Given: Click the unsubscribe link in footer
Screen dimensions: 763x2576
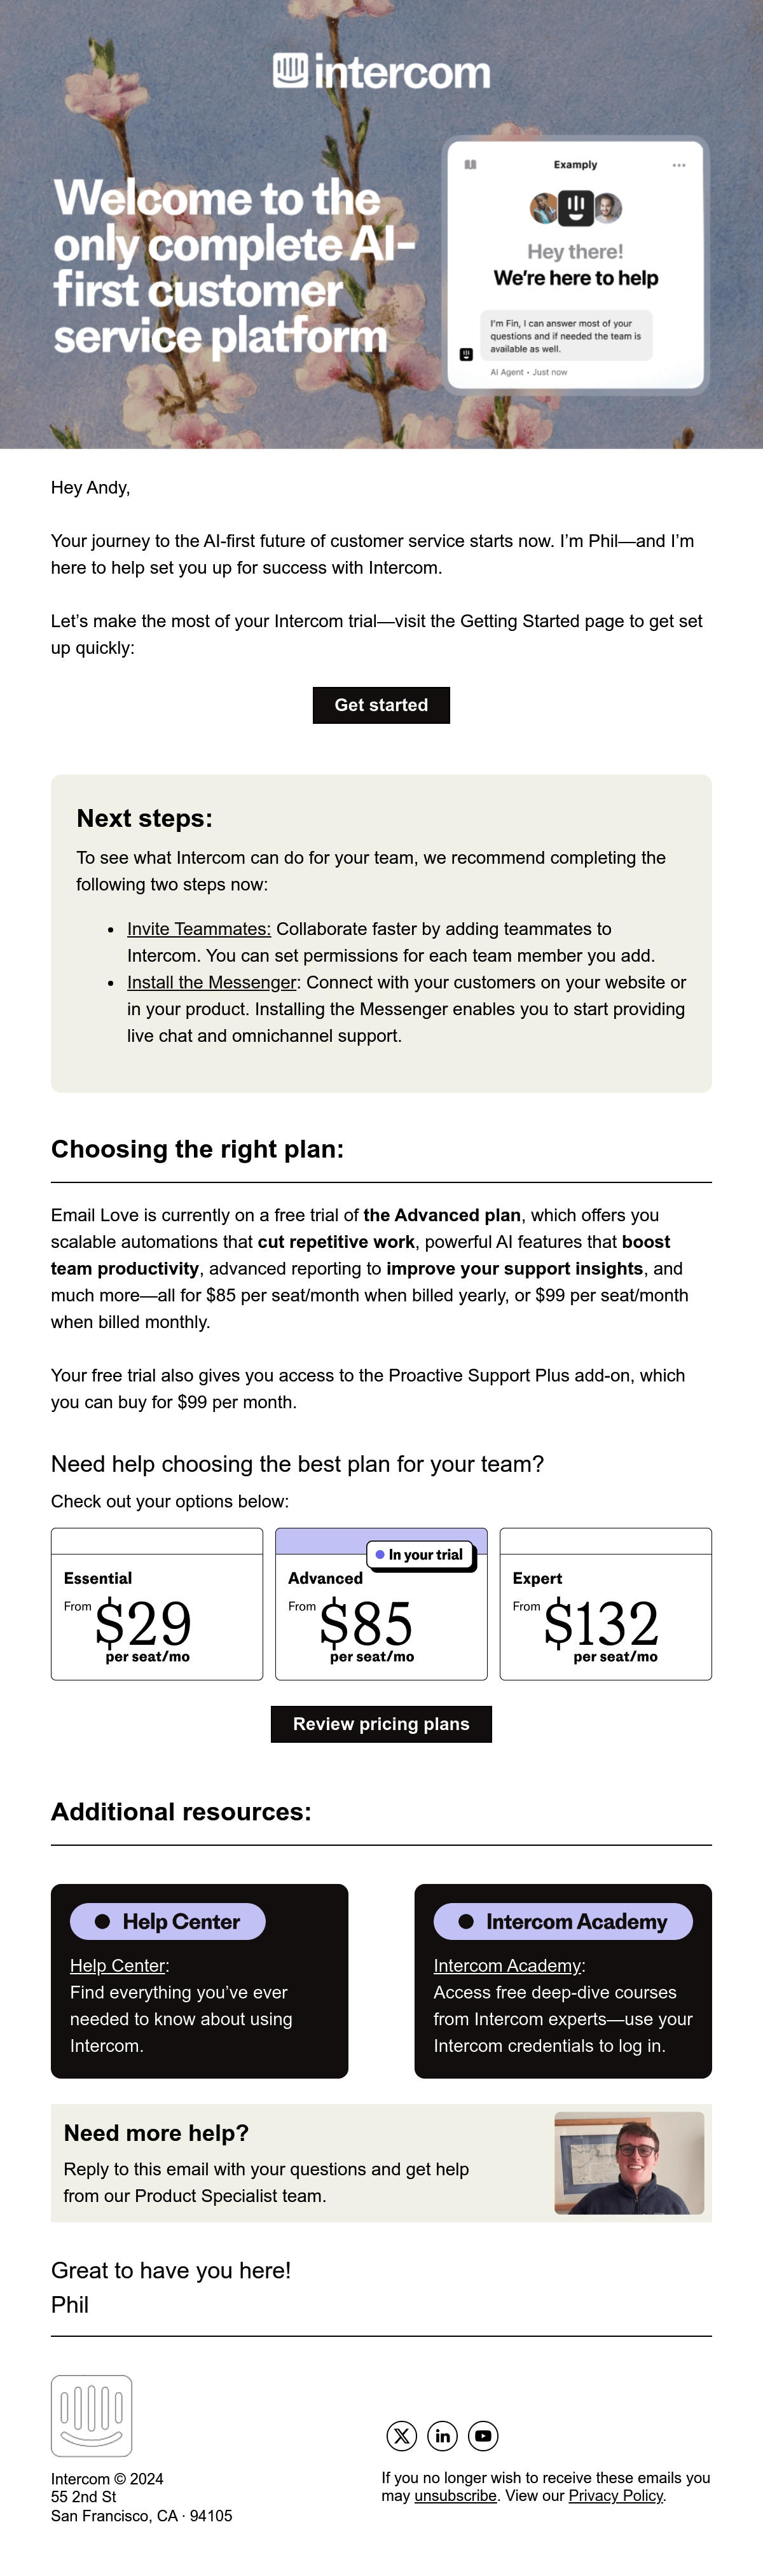Looking at the screenshot, I should coord(455,2495).
